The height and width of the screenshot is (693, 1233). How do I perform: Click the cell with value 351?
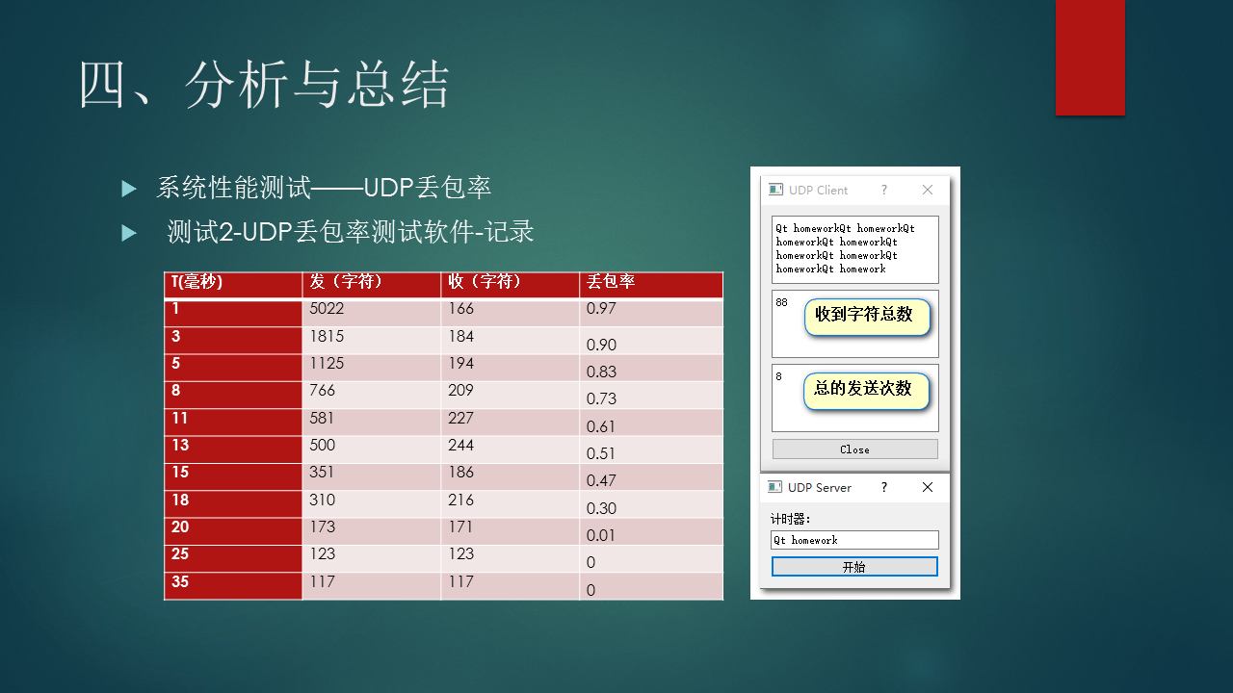coord(372,477)
